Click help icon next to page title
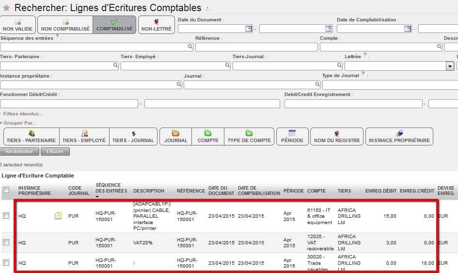458x273 pixels. coord(207,9)
